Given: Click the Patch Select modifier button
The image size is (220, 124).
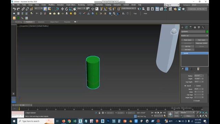Looking at the screenshot, I should click(201, 40).
